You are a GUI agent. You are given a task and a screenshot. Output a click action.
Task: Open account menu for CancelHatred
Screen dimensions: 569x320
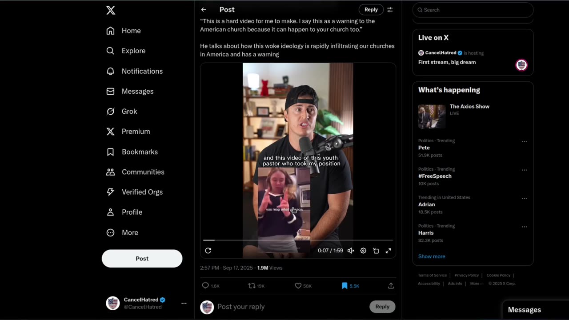(184, 303)
